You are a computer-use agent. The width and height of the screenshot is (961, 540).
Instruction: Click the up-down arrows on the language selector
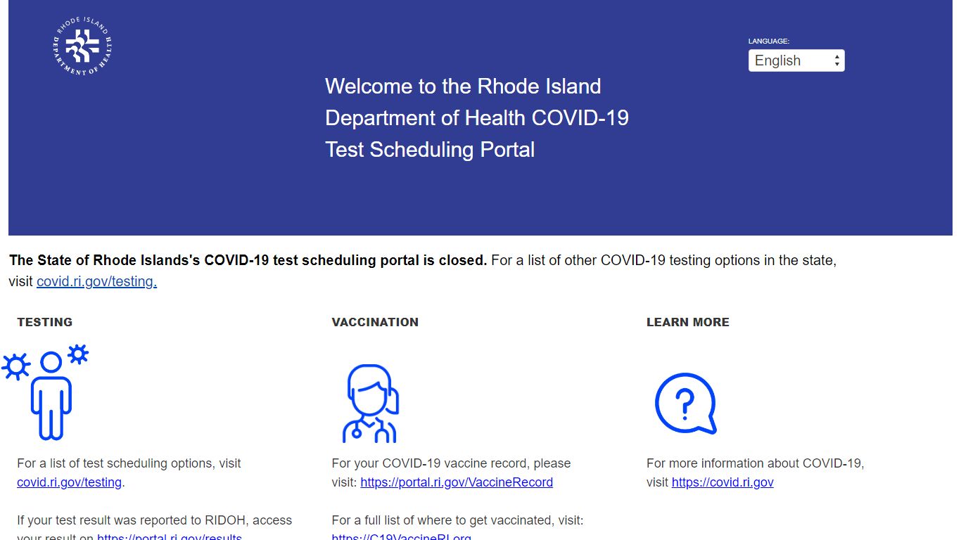pyautogui.click(x=836, y=60)
